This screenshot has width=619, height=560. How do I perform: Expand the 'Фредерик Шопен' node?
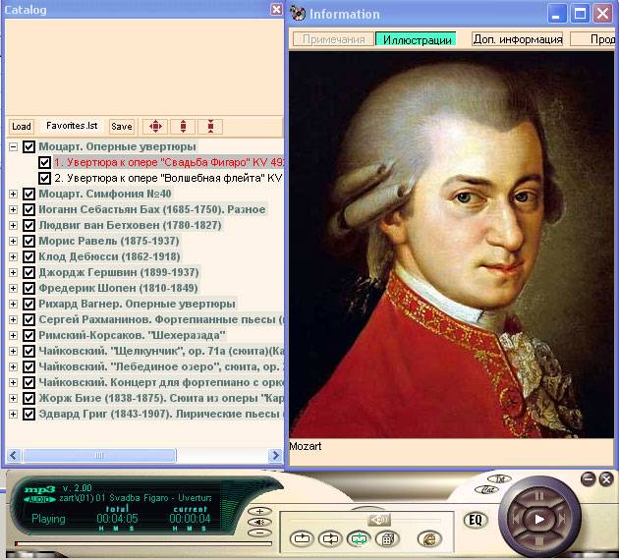[13, 288]
